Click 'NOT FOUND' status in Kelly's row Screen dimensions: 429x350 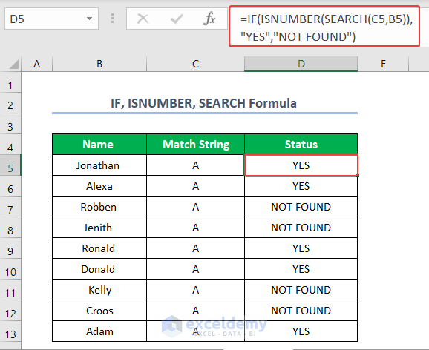301,290
